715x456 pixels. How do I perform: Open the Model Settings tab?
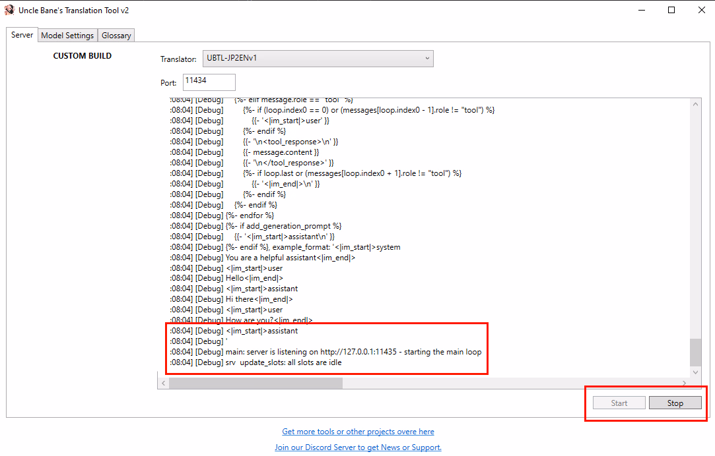67,36
